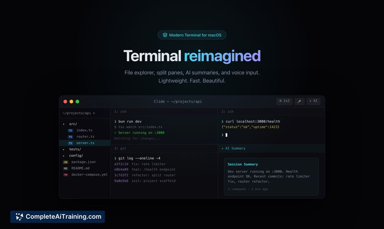Click the TS icon beside index.ts
The width and height of the screenshot is (384, 229).
pos(71,130)
